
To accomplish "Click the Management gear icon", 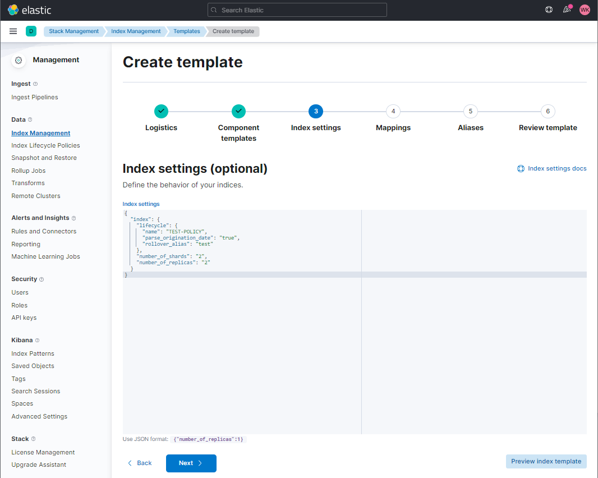I will [19, 60].
